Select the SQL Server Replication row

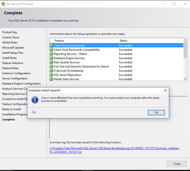click(116, 75)
